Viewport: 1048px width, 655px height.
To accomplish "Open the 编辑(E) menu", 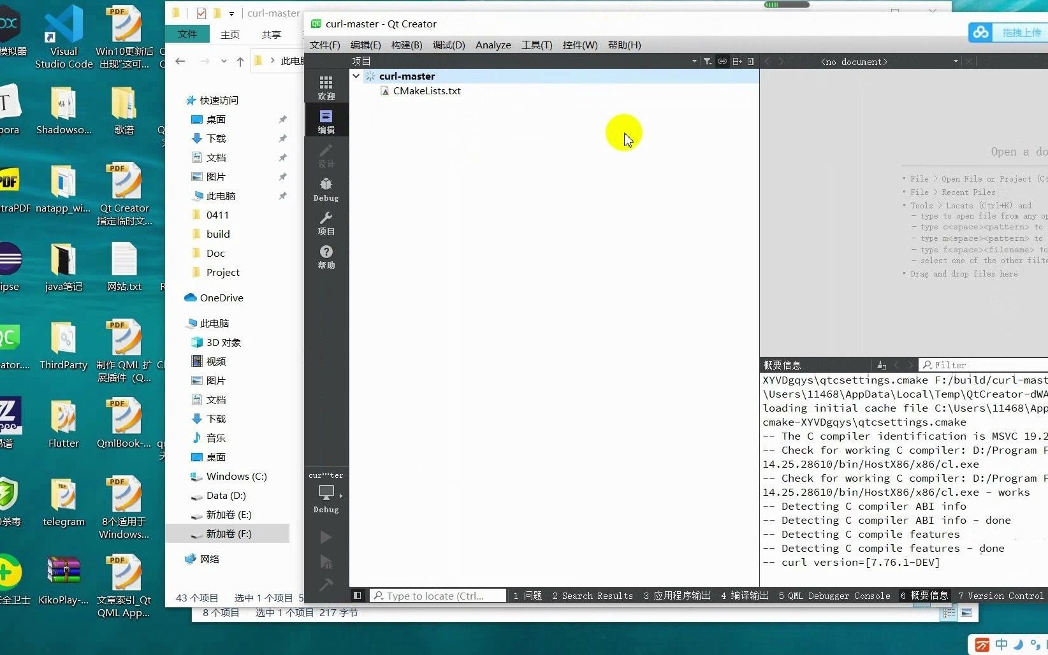I will [365, 45].
